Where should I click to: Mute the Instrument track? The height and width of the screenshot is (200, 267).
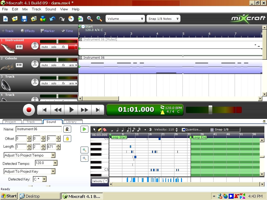click(45, 47)
